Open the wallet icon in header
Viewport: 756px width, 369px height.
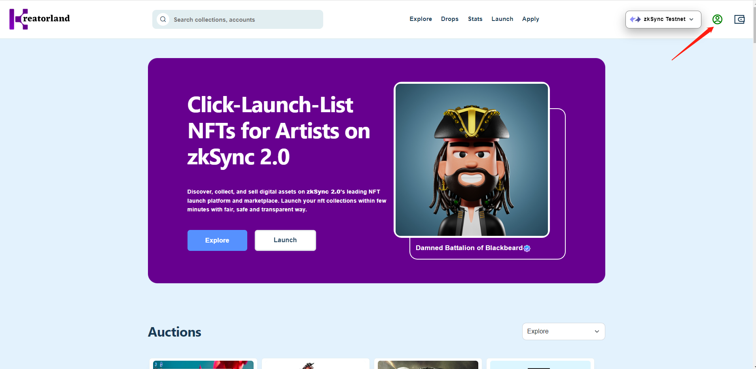click(x=739, y=19)
